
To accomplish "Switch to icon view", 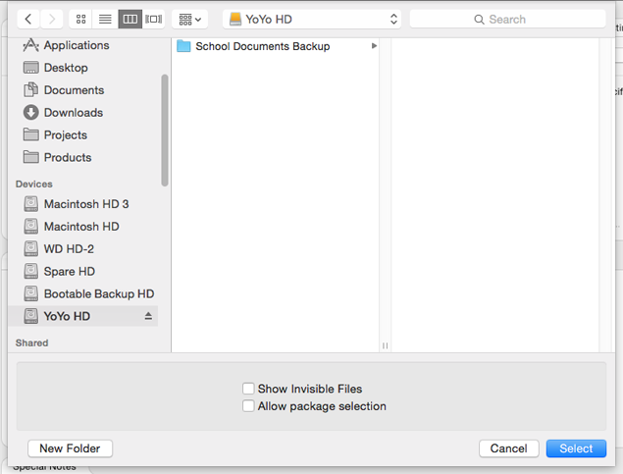I will tap(81, 19).
